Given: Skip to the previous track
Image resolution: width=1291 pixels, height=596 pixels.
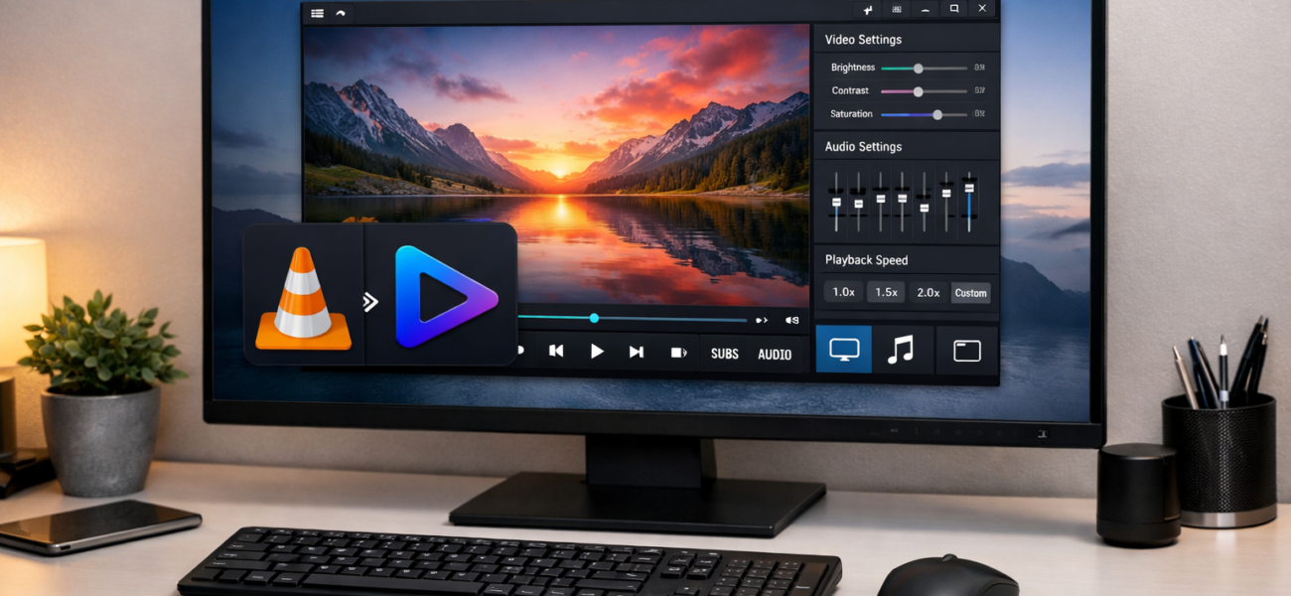Looking at the screenshot, I should coord(556,351).
